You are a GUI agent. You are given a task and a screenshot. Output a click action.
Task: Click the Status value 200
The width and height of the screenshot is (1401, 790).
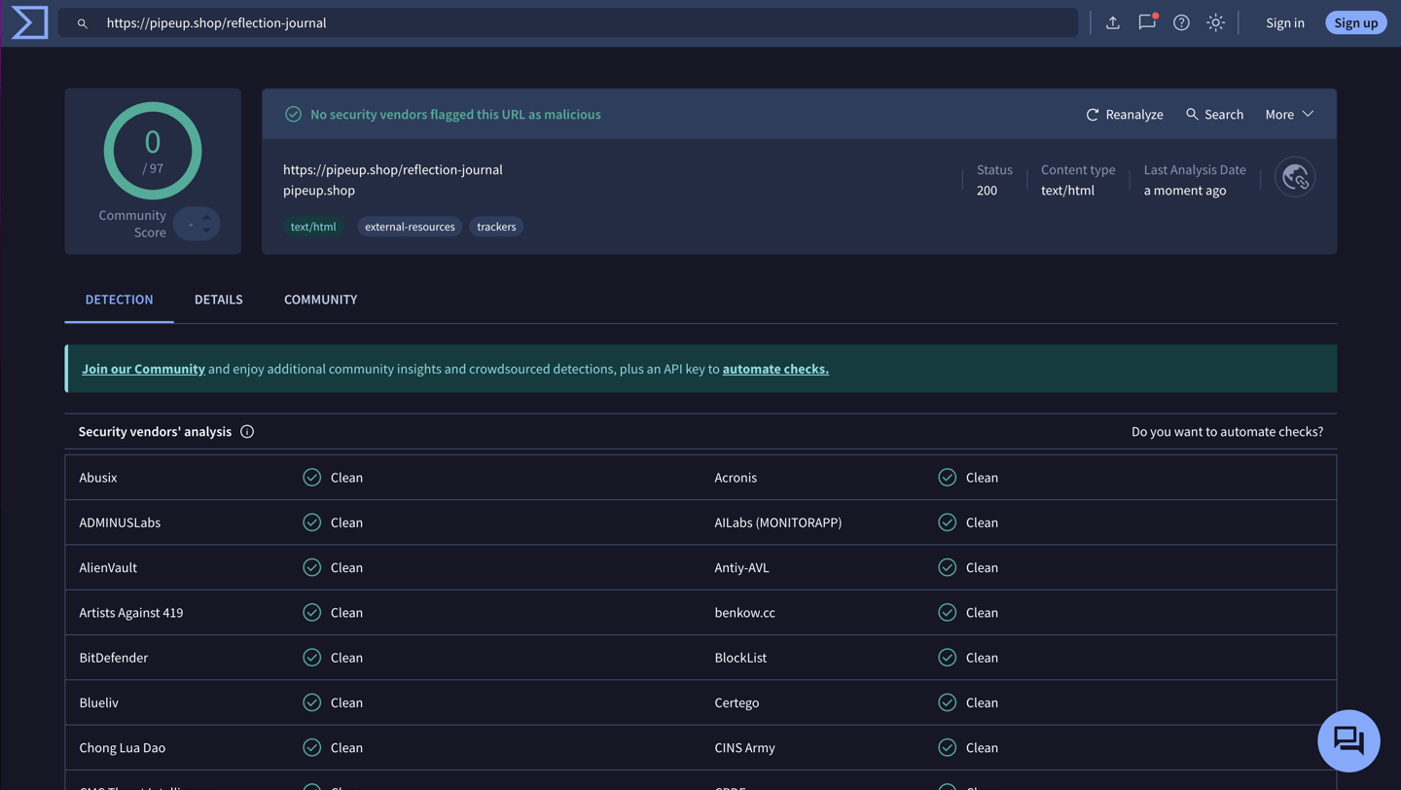987,191
